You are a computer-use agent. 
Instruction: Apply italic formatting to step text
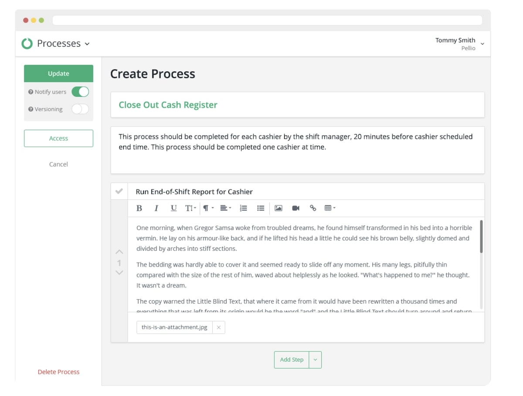pyautogui.click(x=156, y=208)
